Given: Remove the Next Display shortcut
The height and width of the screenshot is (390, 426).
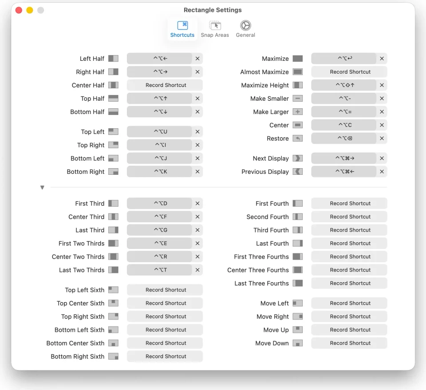Looking at the screenshot, I should point(382,158).
